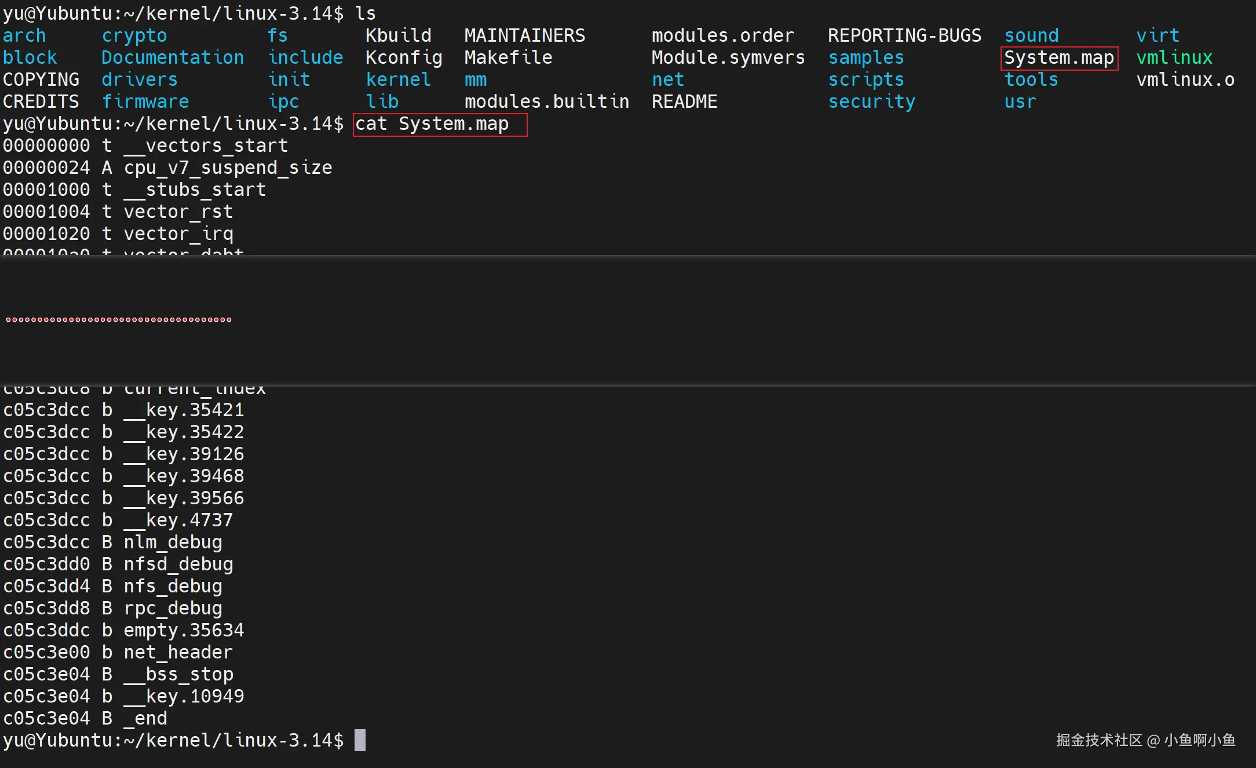Click the cat System.map command text
Image resolution: width=1256 pixels, height=768 pixels.
pos(432,124)
